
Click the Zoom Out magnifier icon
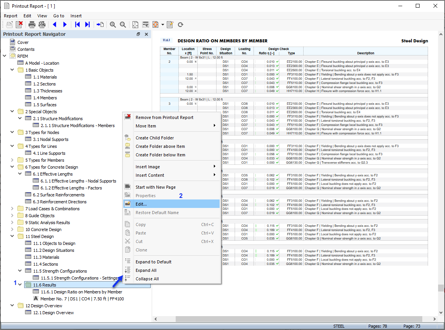coord(123,24)
